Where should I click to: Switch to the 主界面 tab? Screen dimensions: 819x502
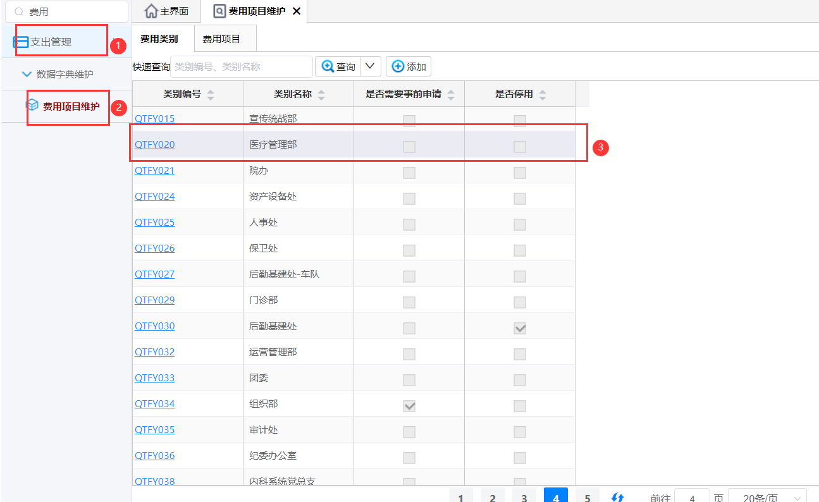(x=167, y=11)
